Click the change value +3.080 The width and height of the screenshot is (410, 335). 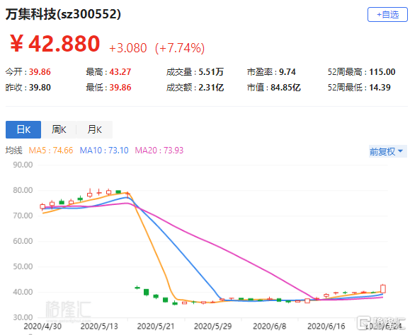coord(128,48)
